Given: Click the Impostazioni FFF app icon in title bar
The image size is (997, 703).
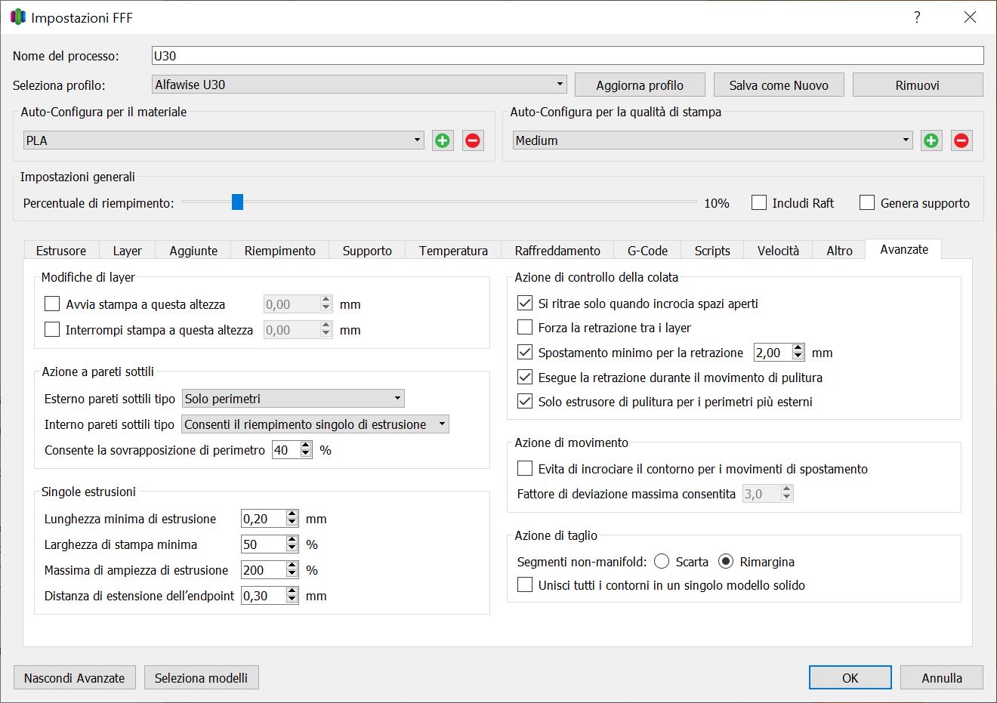Looking at the screenshot, I should click(x=18, y=17).
